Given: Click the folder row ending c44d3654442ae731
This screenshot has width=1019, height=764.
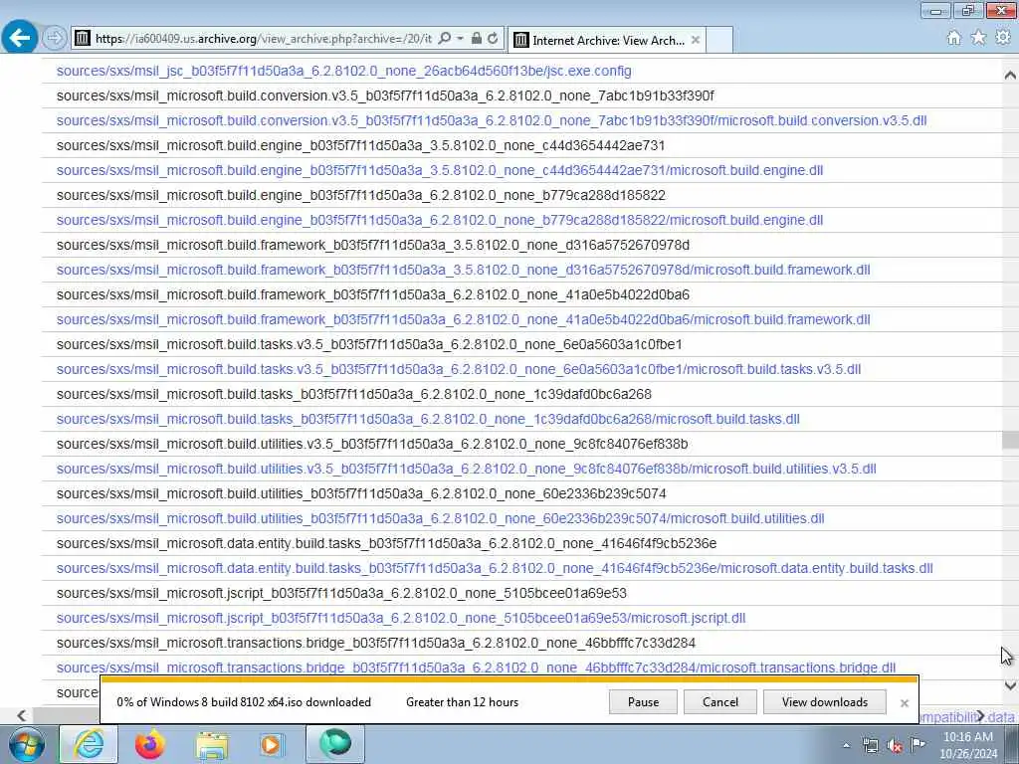Looking at the screenshot, I should point(360,145).
